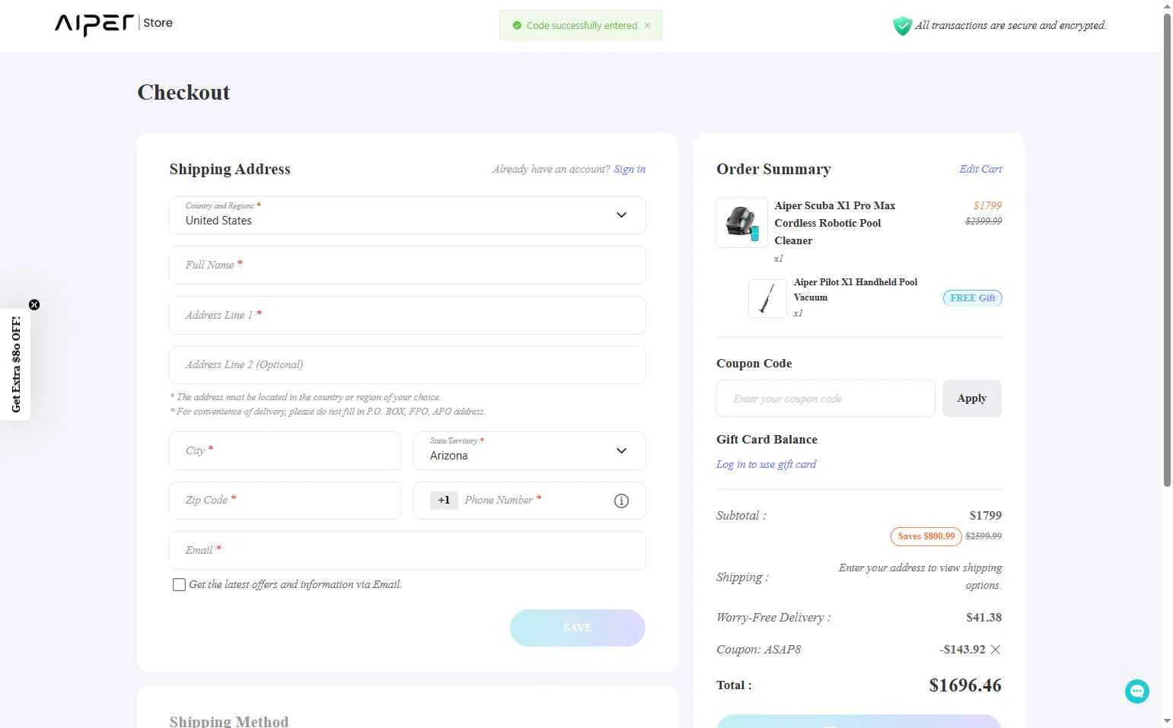Click the total amount '$1696.46'
1173x728 pixels.
tap(965, 685)
